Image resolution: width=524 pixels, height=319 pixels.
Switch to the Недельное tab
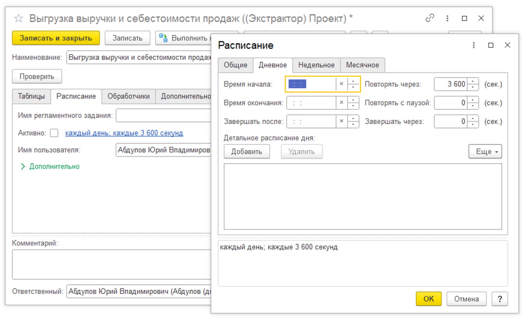tap(316, 65)
